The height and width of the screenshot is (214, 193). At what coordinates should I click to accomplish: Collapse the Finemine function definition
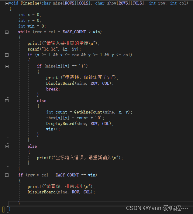tap(7, 3)
